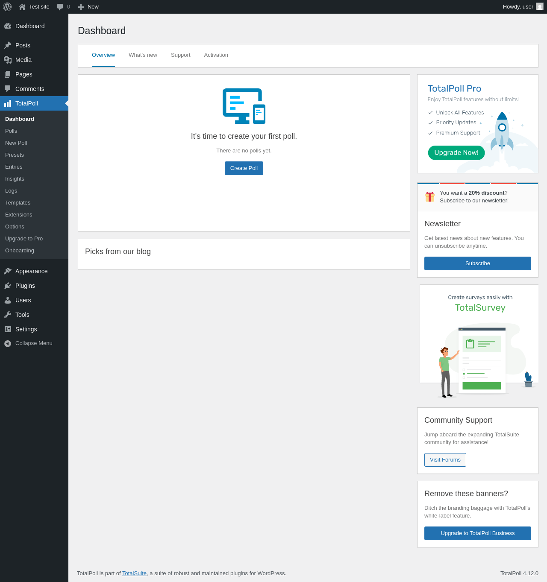Click the Pages icon in sidebar
547x582 pixels.
click(8, 74)
